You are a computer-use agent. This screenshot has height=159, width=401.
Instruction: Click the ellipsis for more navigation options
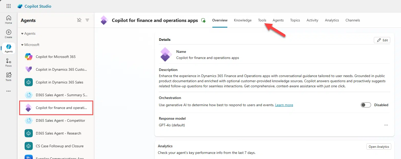[x=8, y=91]
